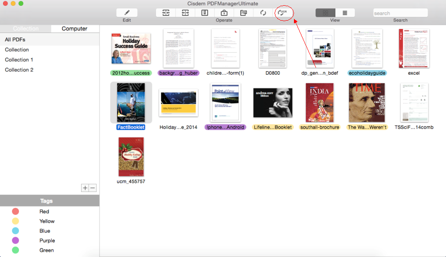The width and height of the screenshot is (446, 257).
Task: Click the circled OCR toolbar icon
Action: point(283,13)
